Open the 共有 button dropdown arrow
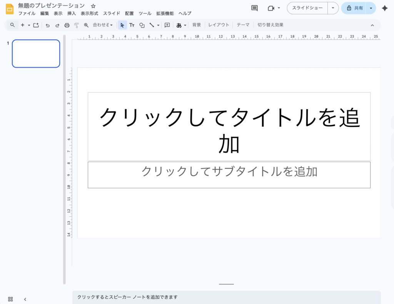The height and width of the screenshot is (304, 394). [x=371, y=8]
